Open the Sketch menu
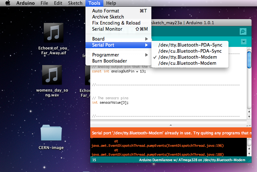 pos(75,3)
